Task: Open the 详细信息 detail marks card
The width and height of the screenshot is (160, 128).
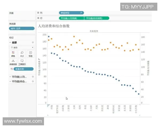Action: click(13, 62)
